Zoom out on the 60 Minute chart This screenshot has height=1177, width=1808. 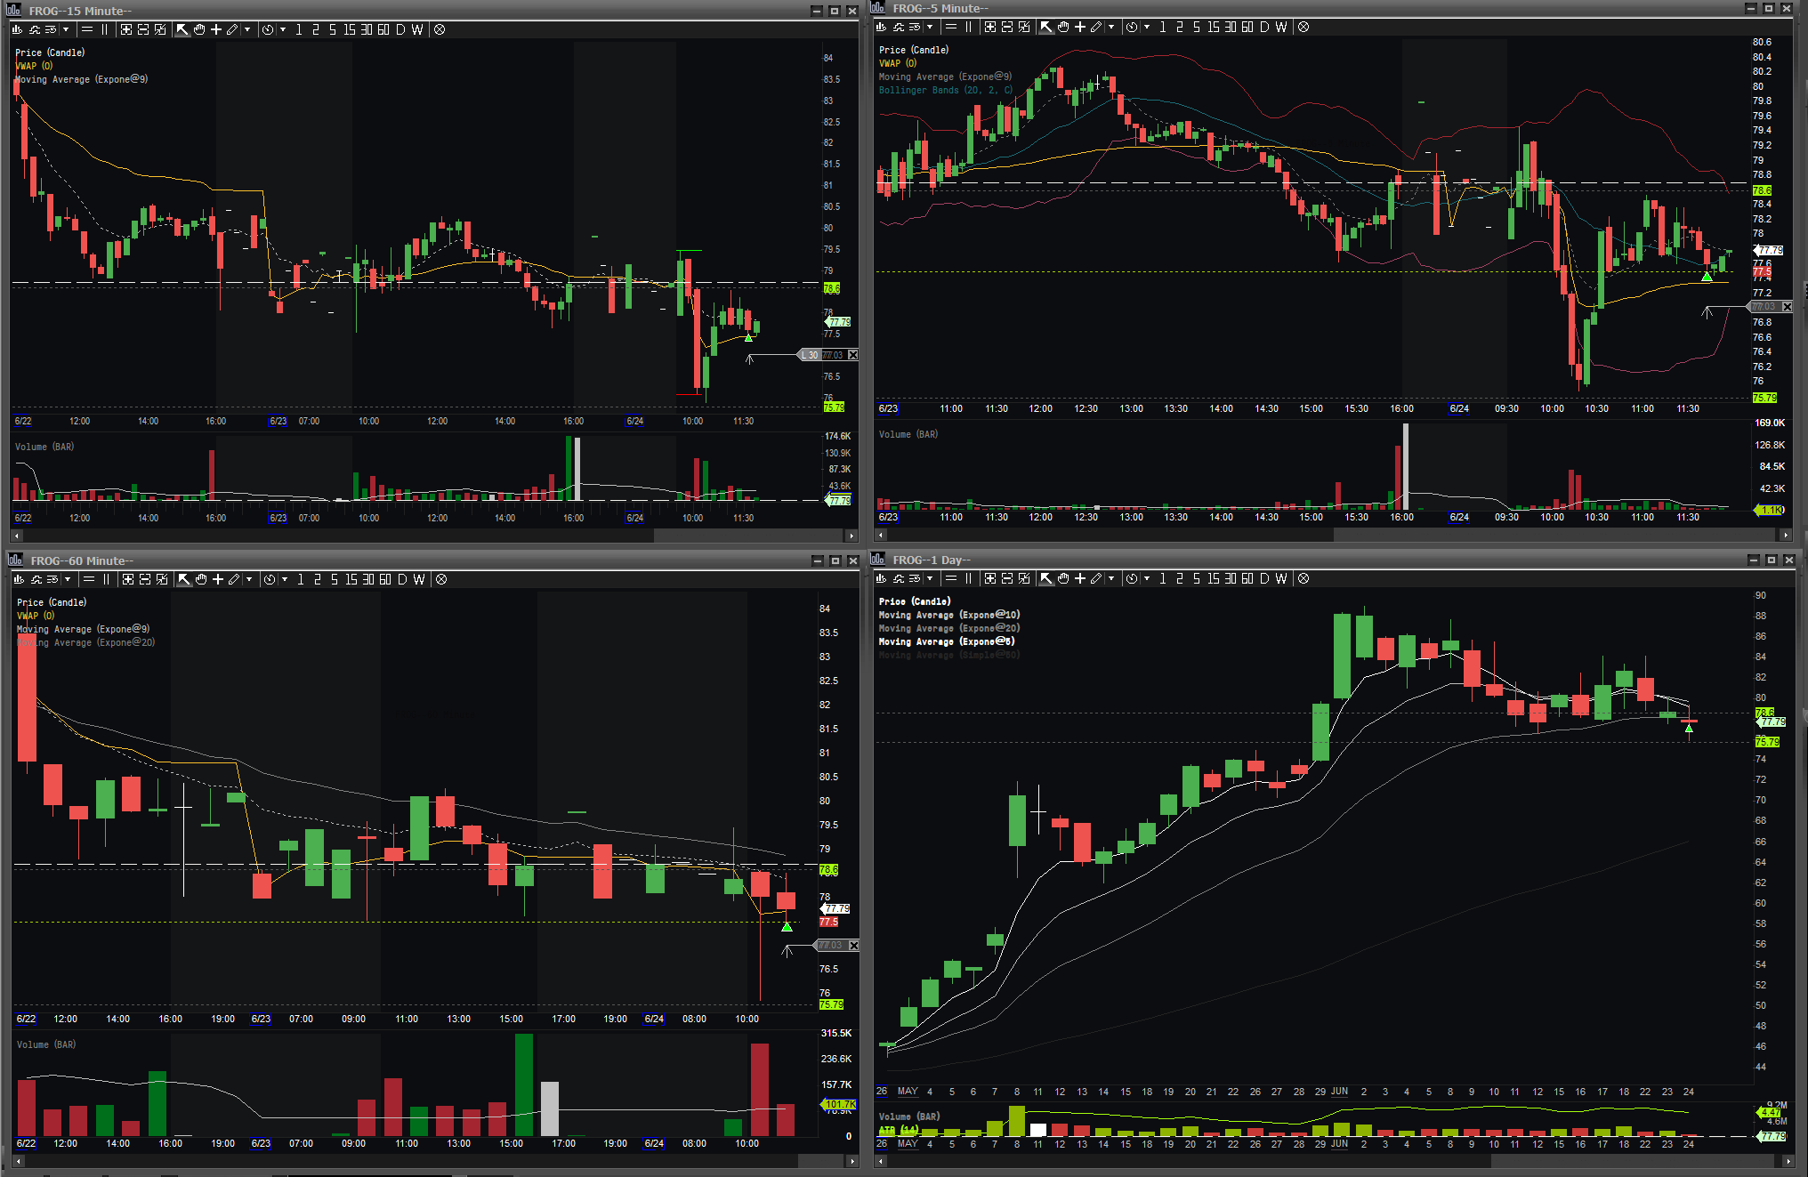pyautogui.click(x=144, y=579)
